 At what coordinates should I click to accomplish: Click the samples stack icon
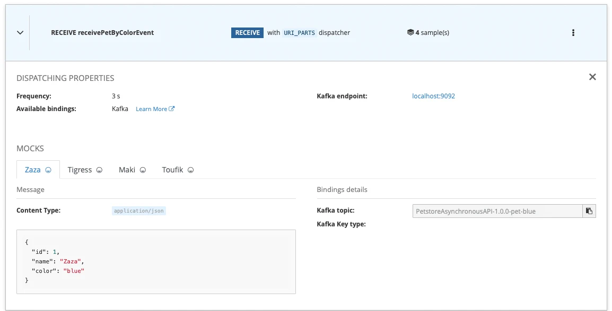pyautogui.click(x=410, y=32)
